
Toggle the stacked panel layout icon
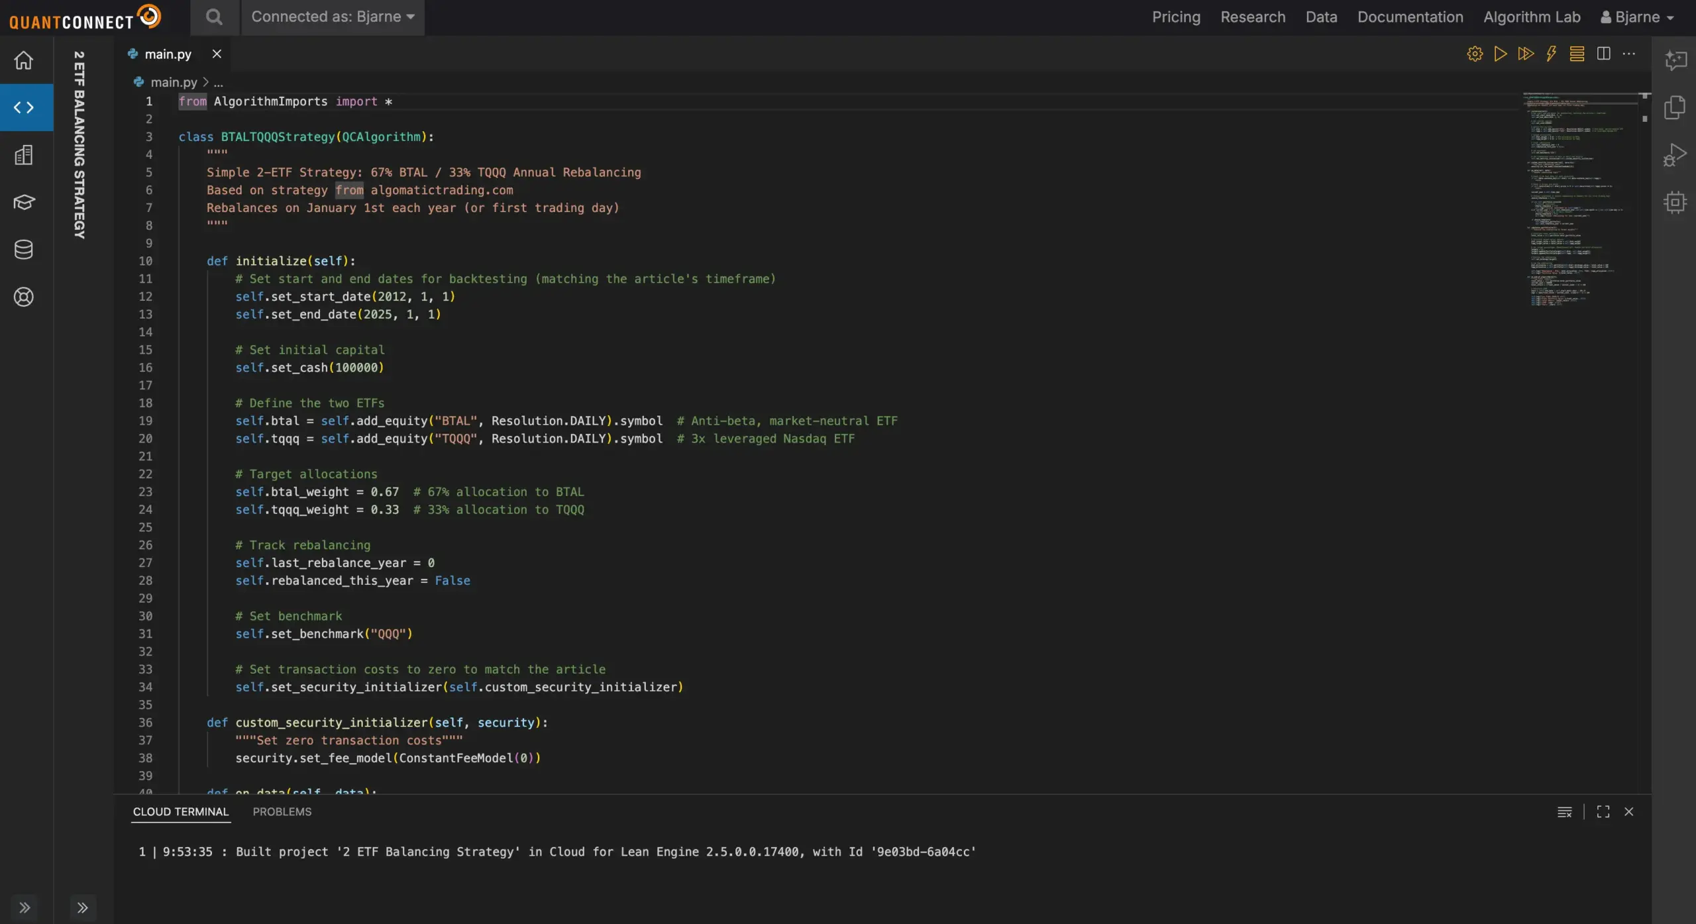coord(1577,54)
